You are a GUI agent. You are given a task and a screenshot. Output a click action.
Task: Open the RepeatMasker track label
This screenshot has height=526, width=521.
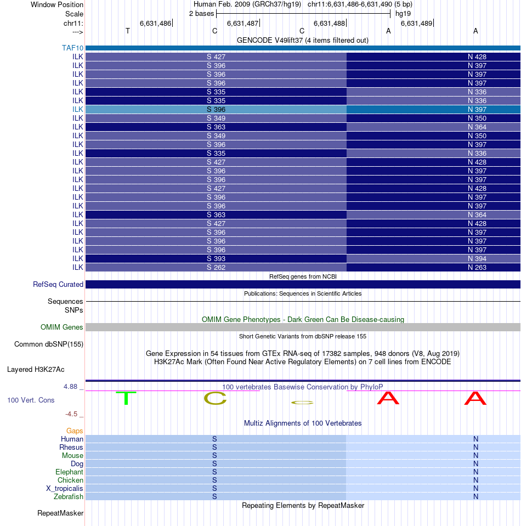[x=60, y=513]
